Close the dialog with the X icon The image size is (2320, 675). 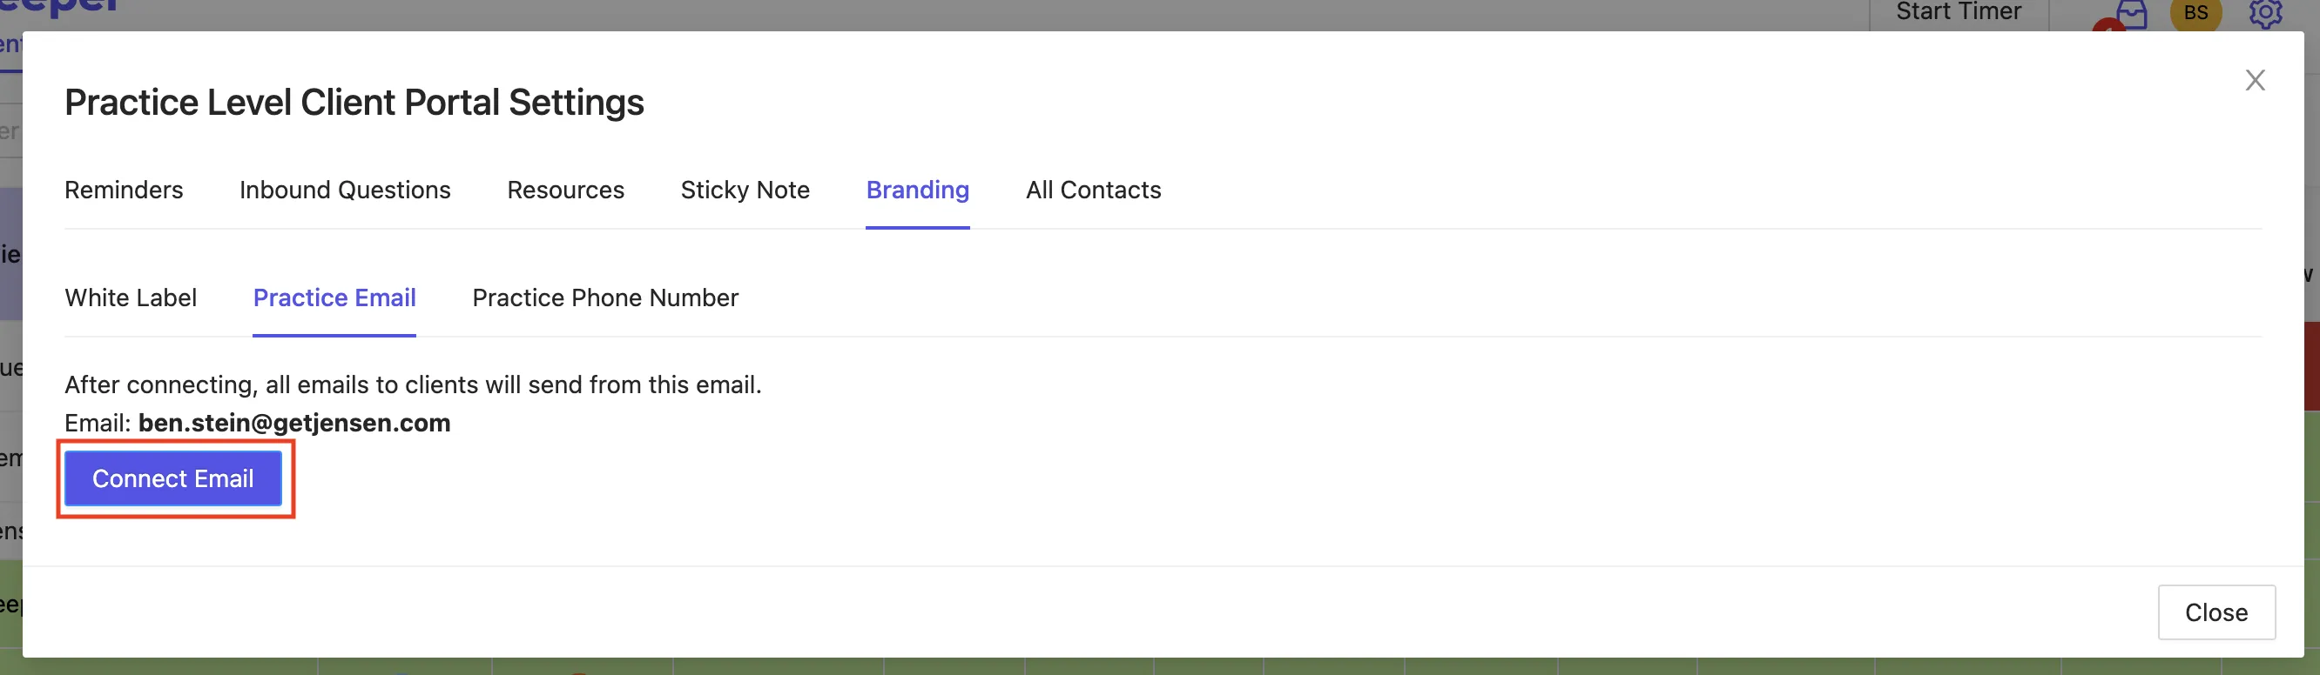coord(2255,80)
